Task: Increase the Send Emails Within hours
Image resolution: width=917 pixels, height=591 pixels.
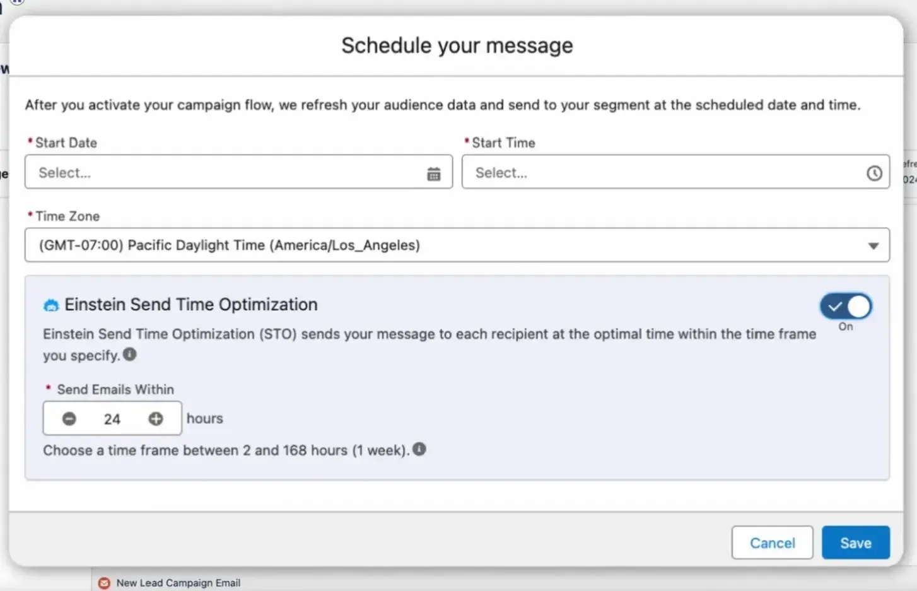Action: point(156,419)
